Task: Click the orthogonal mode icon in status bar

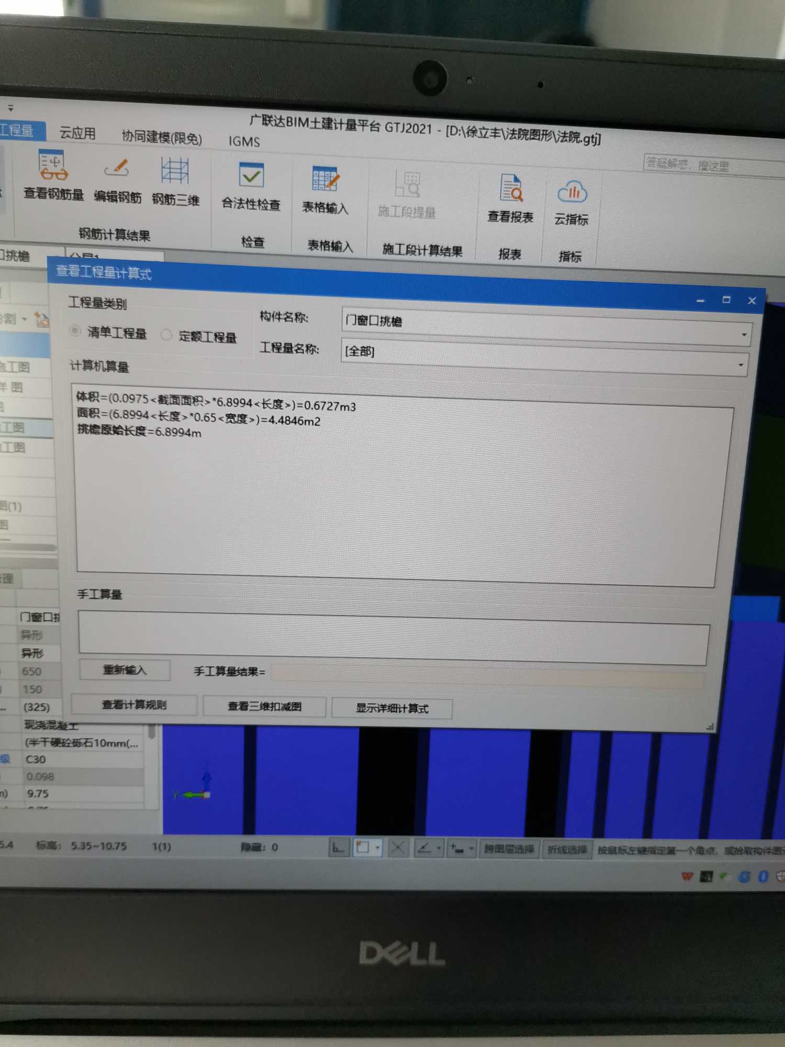Action: point(338,847)
